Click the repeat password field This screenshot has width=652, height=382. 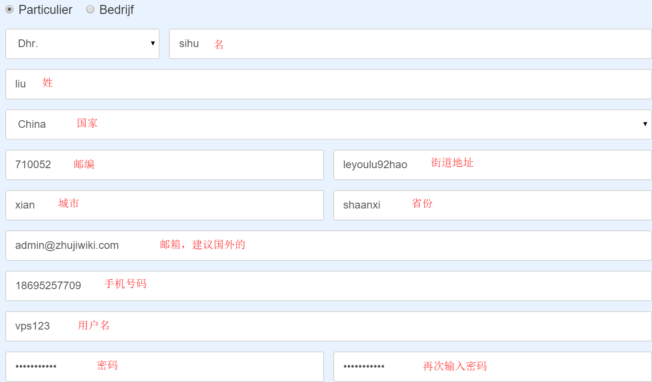pos(493,367)
